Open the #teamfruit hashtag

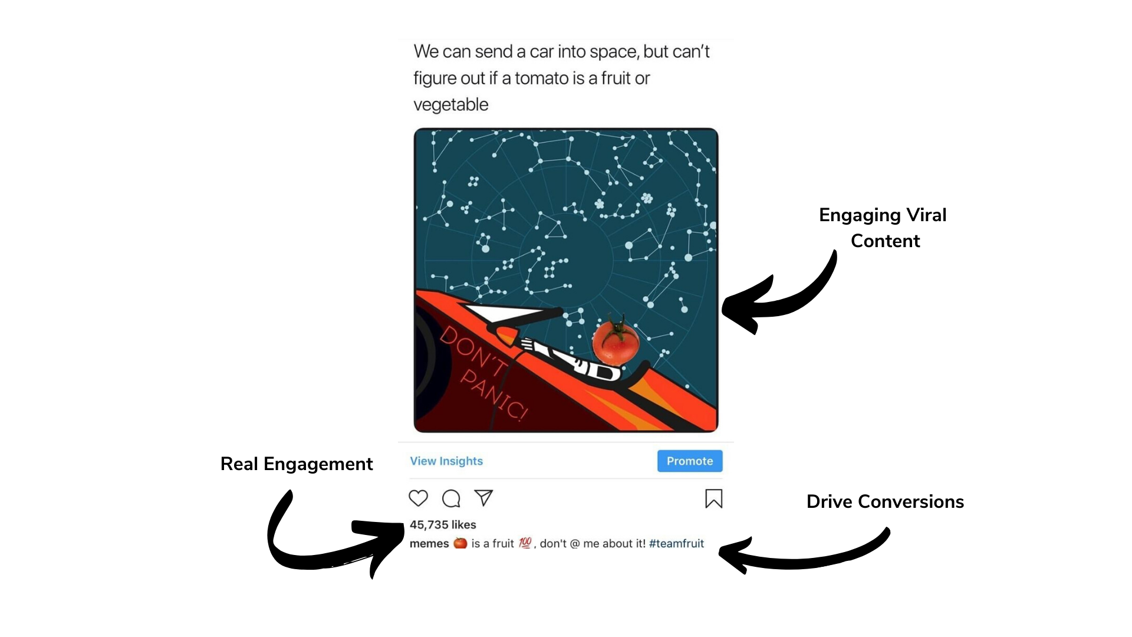coord(676,543)
